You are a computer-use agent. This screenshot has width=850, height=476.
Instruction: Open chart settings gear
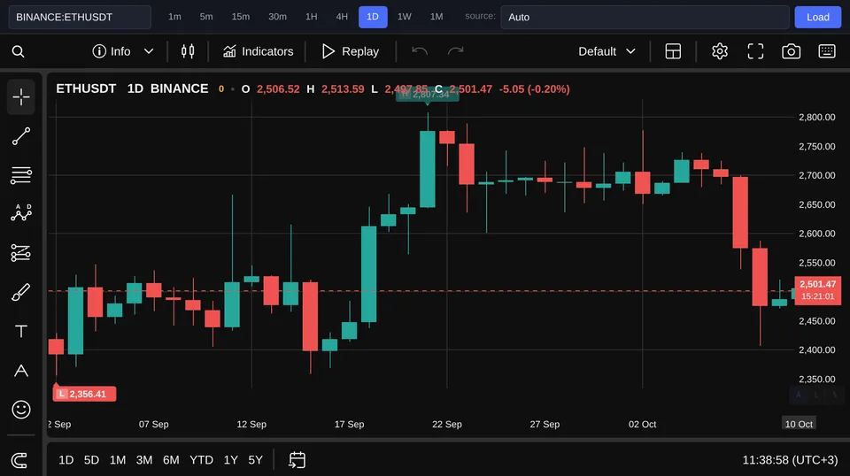pyautogui.click(x=719, y=51)
